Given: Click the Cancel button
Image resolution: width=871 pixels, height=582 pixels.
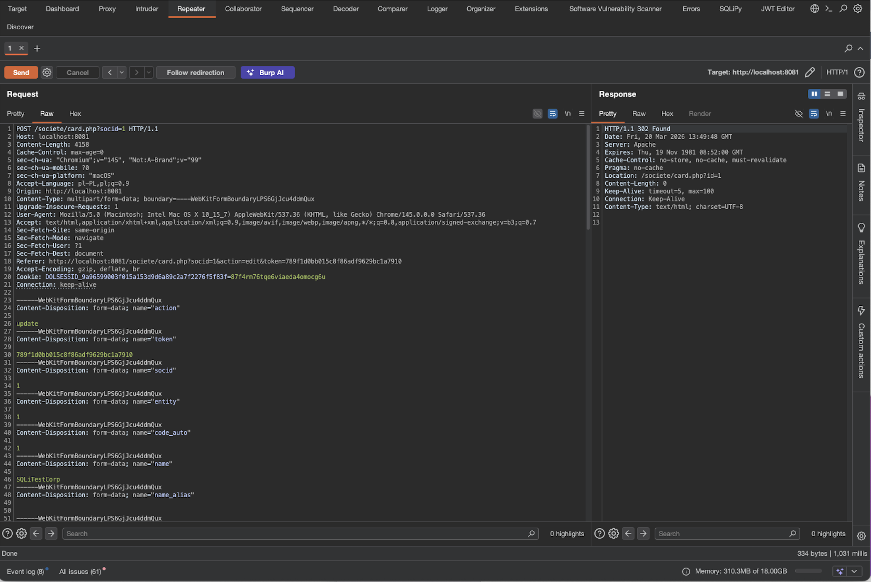Looking at the screenshot, I should click(78, 72).
